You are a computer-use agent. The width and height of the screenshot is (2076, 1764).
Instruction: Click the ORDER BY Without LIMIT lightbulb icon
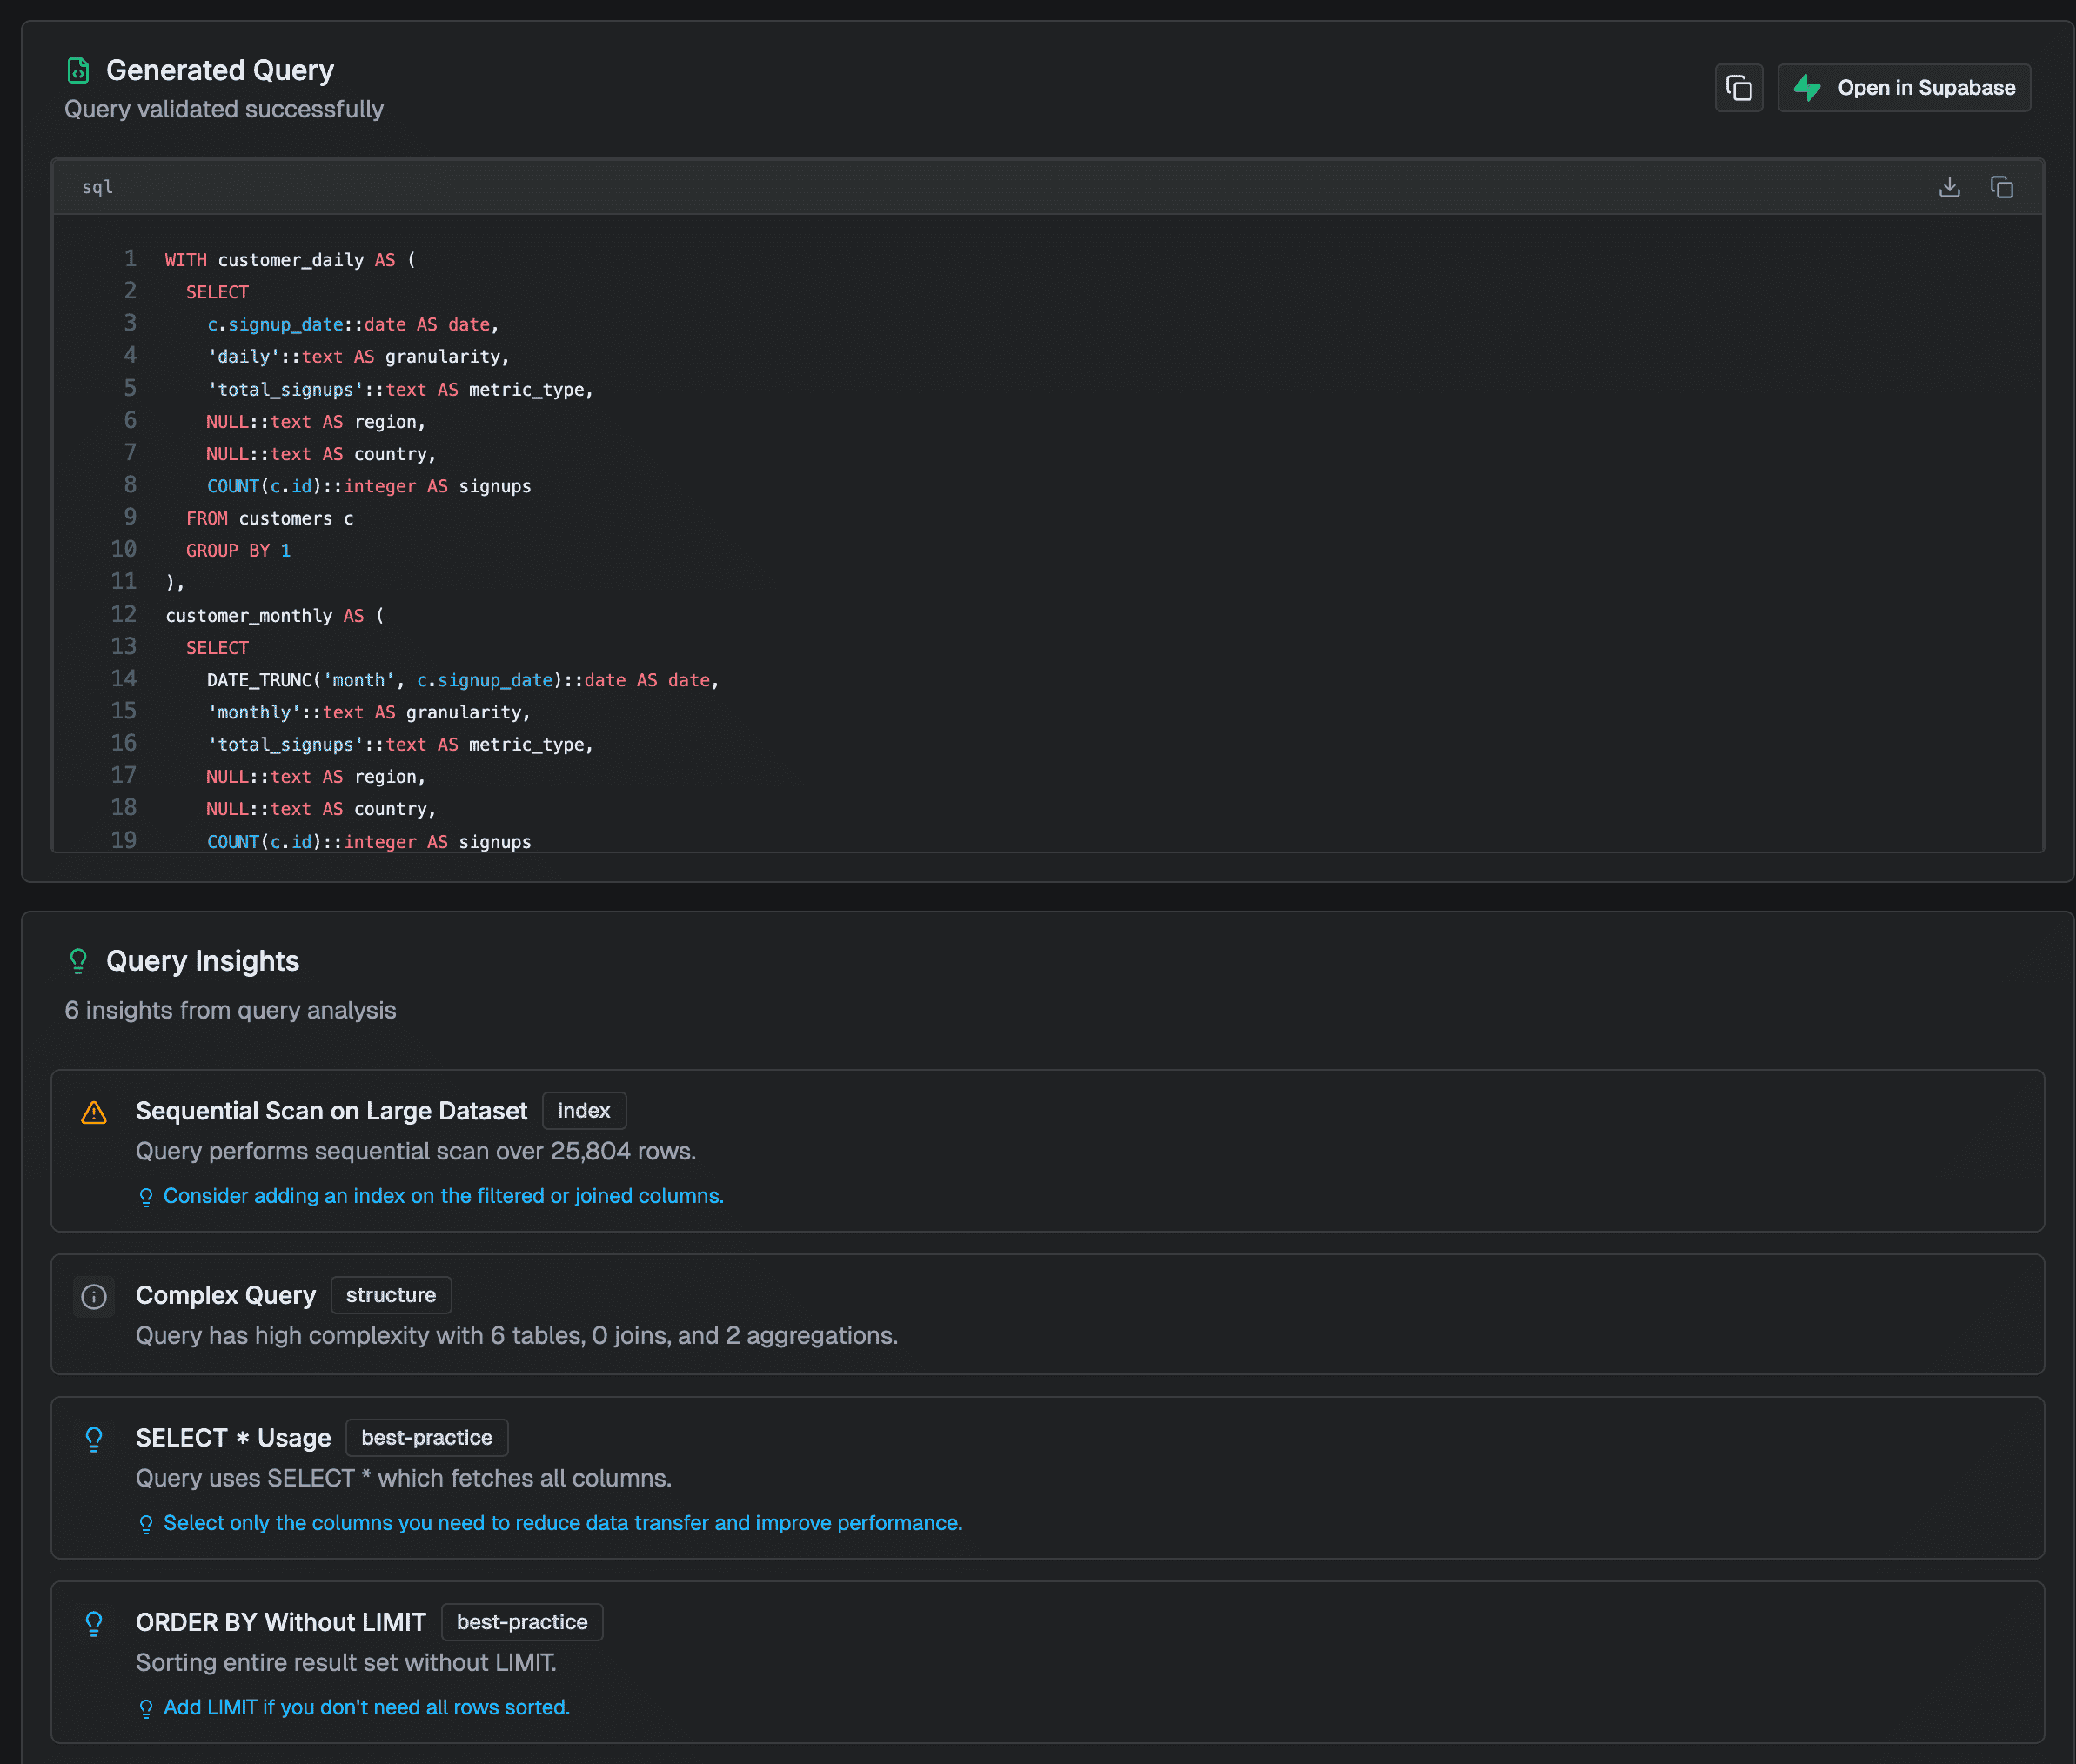[94, 1623]
